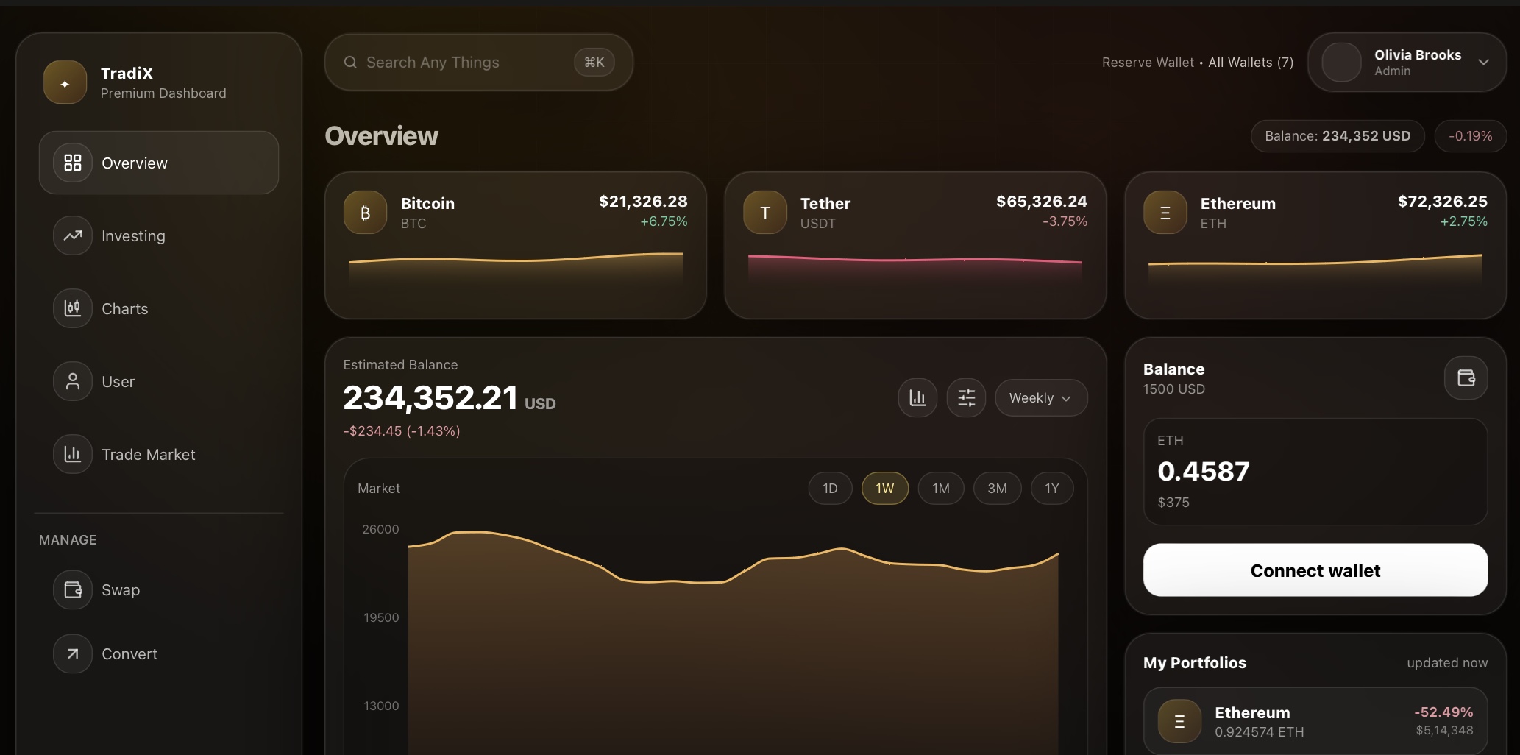Viewport: 1520px width, 755px height.
Task: Click the Tether T icon
Action: point(765,213)
